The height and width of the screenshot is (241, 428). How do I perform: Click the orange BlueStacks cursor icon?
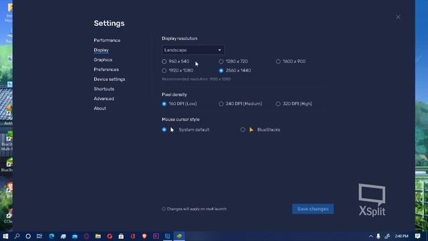point(251,129)
